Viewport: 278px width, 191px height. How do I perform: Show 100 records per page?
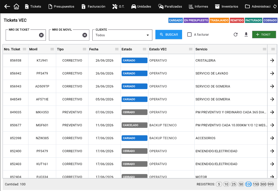[x=249, y=184]
